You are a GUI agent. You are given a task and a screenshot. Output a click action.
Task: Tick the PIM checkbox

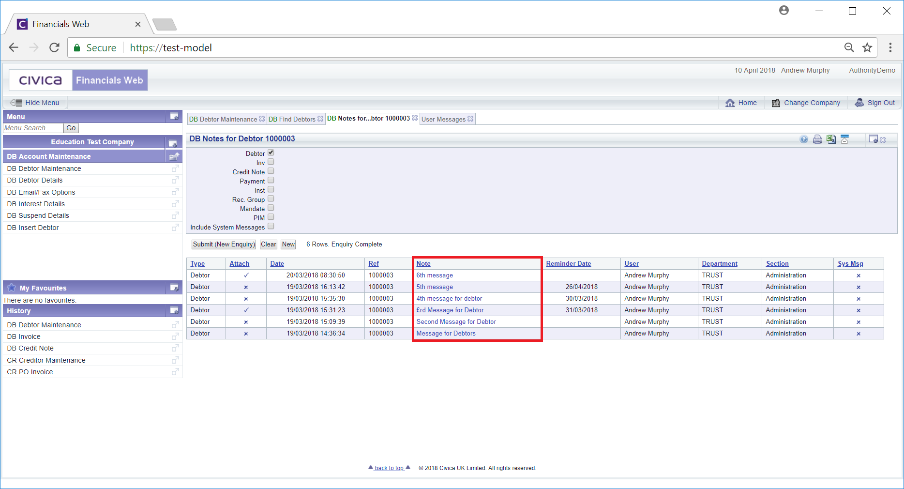coord(271,217)
